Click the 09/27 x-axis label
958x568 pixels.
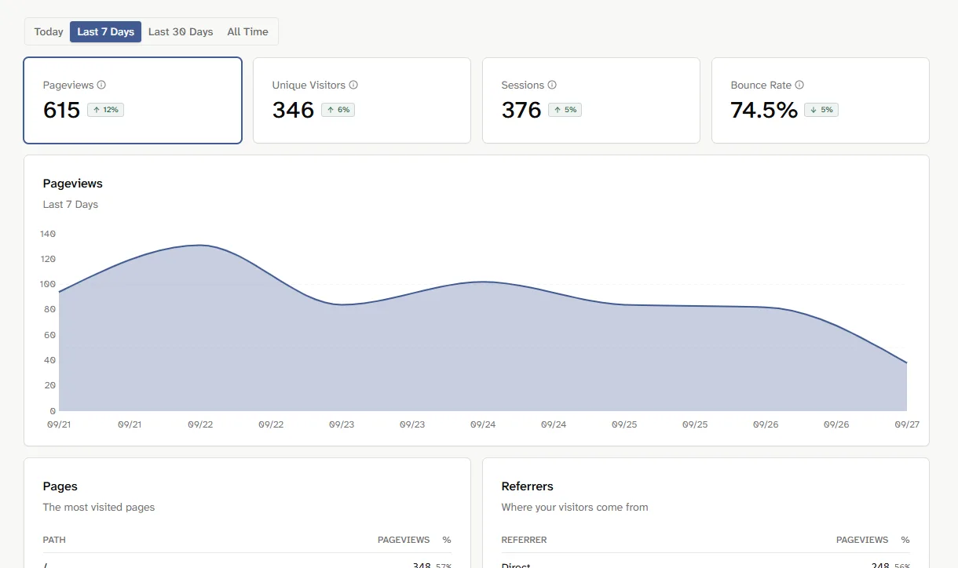point(907,424)
